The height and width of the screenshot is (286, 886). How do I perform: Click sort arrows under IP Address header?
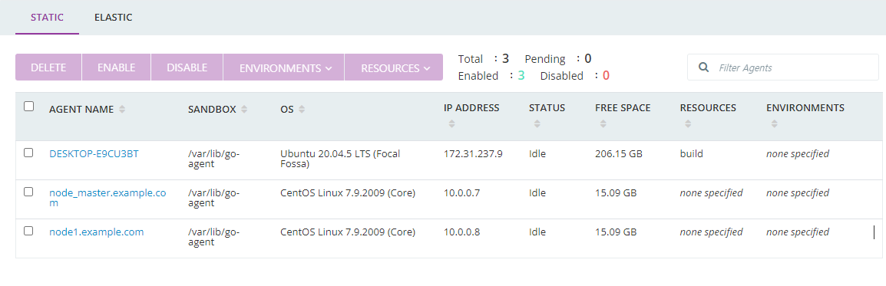click(x=451, y=123)
